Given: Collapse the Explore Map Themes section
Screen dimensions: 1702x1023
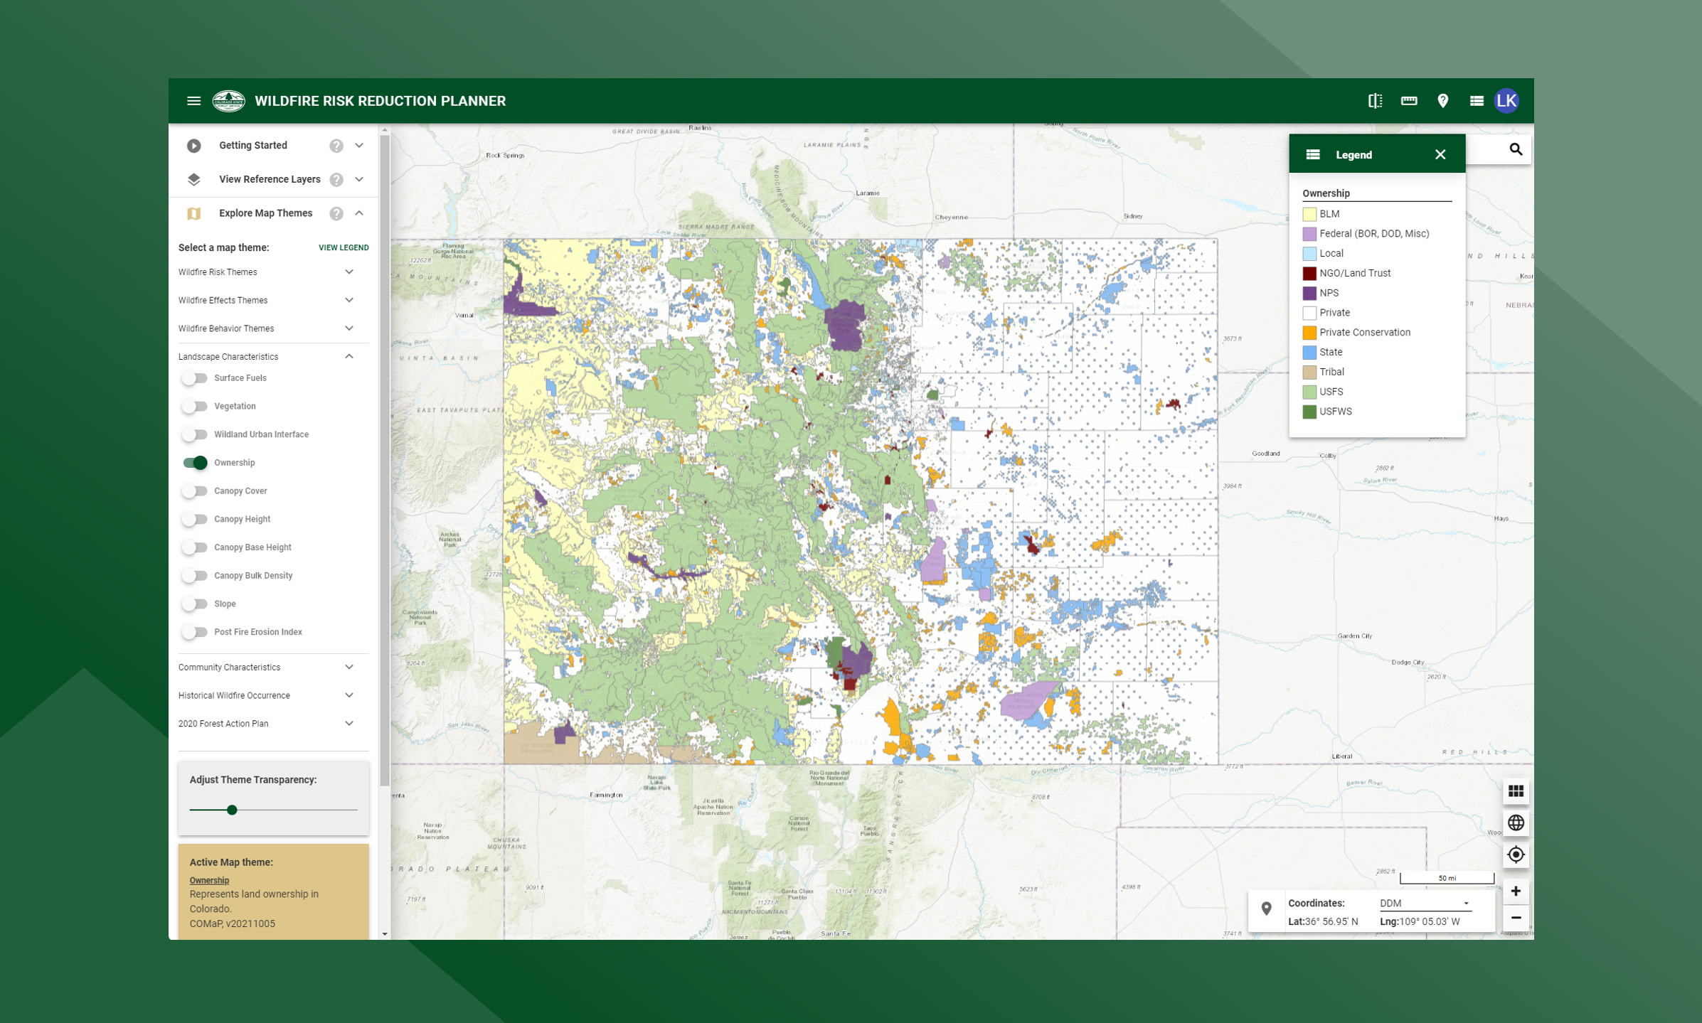Looking at the screenshot, I should pyautogui.click(x=359, y=213).
